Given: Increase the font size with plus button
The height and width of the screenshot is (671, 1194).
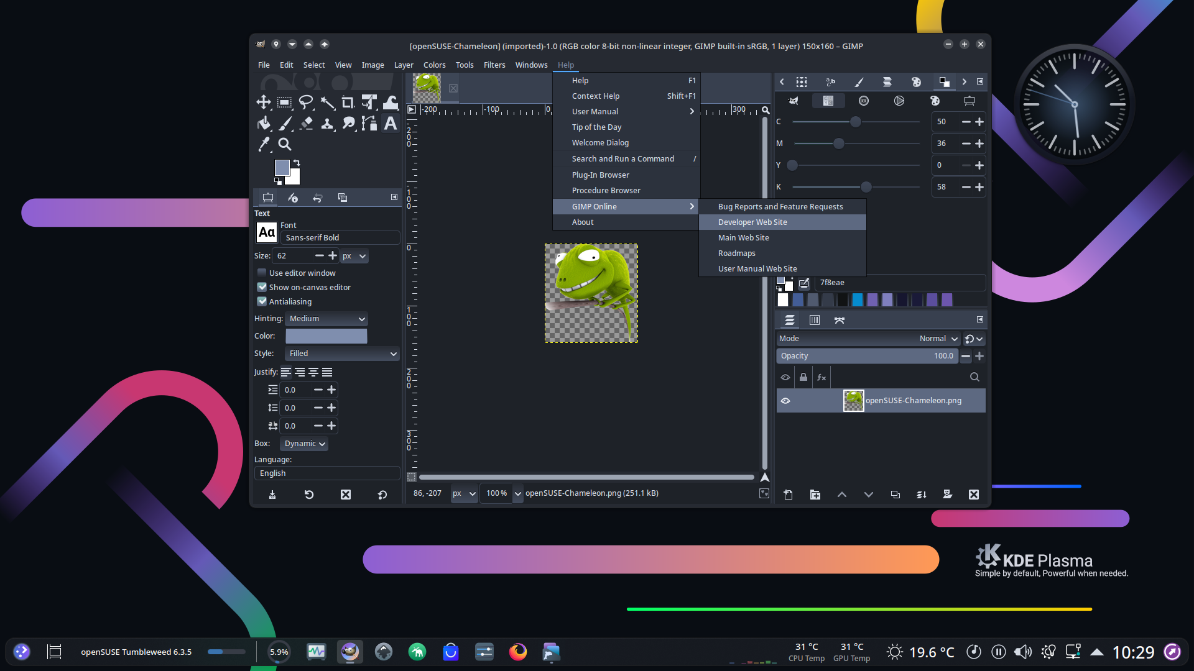Looking at the screenshot, I should pyautogui.click(x=333, y=256).
